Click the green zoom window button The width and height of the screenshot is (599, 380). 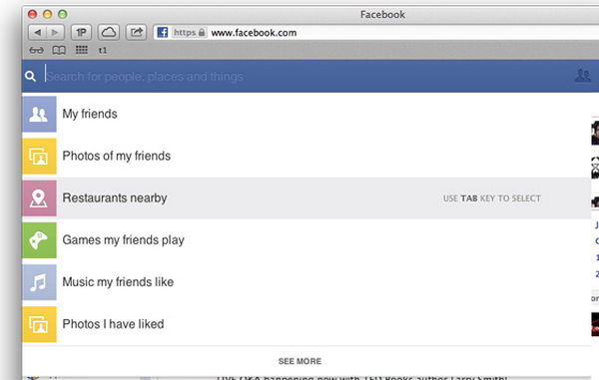coord(62,15)
